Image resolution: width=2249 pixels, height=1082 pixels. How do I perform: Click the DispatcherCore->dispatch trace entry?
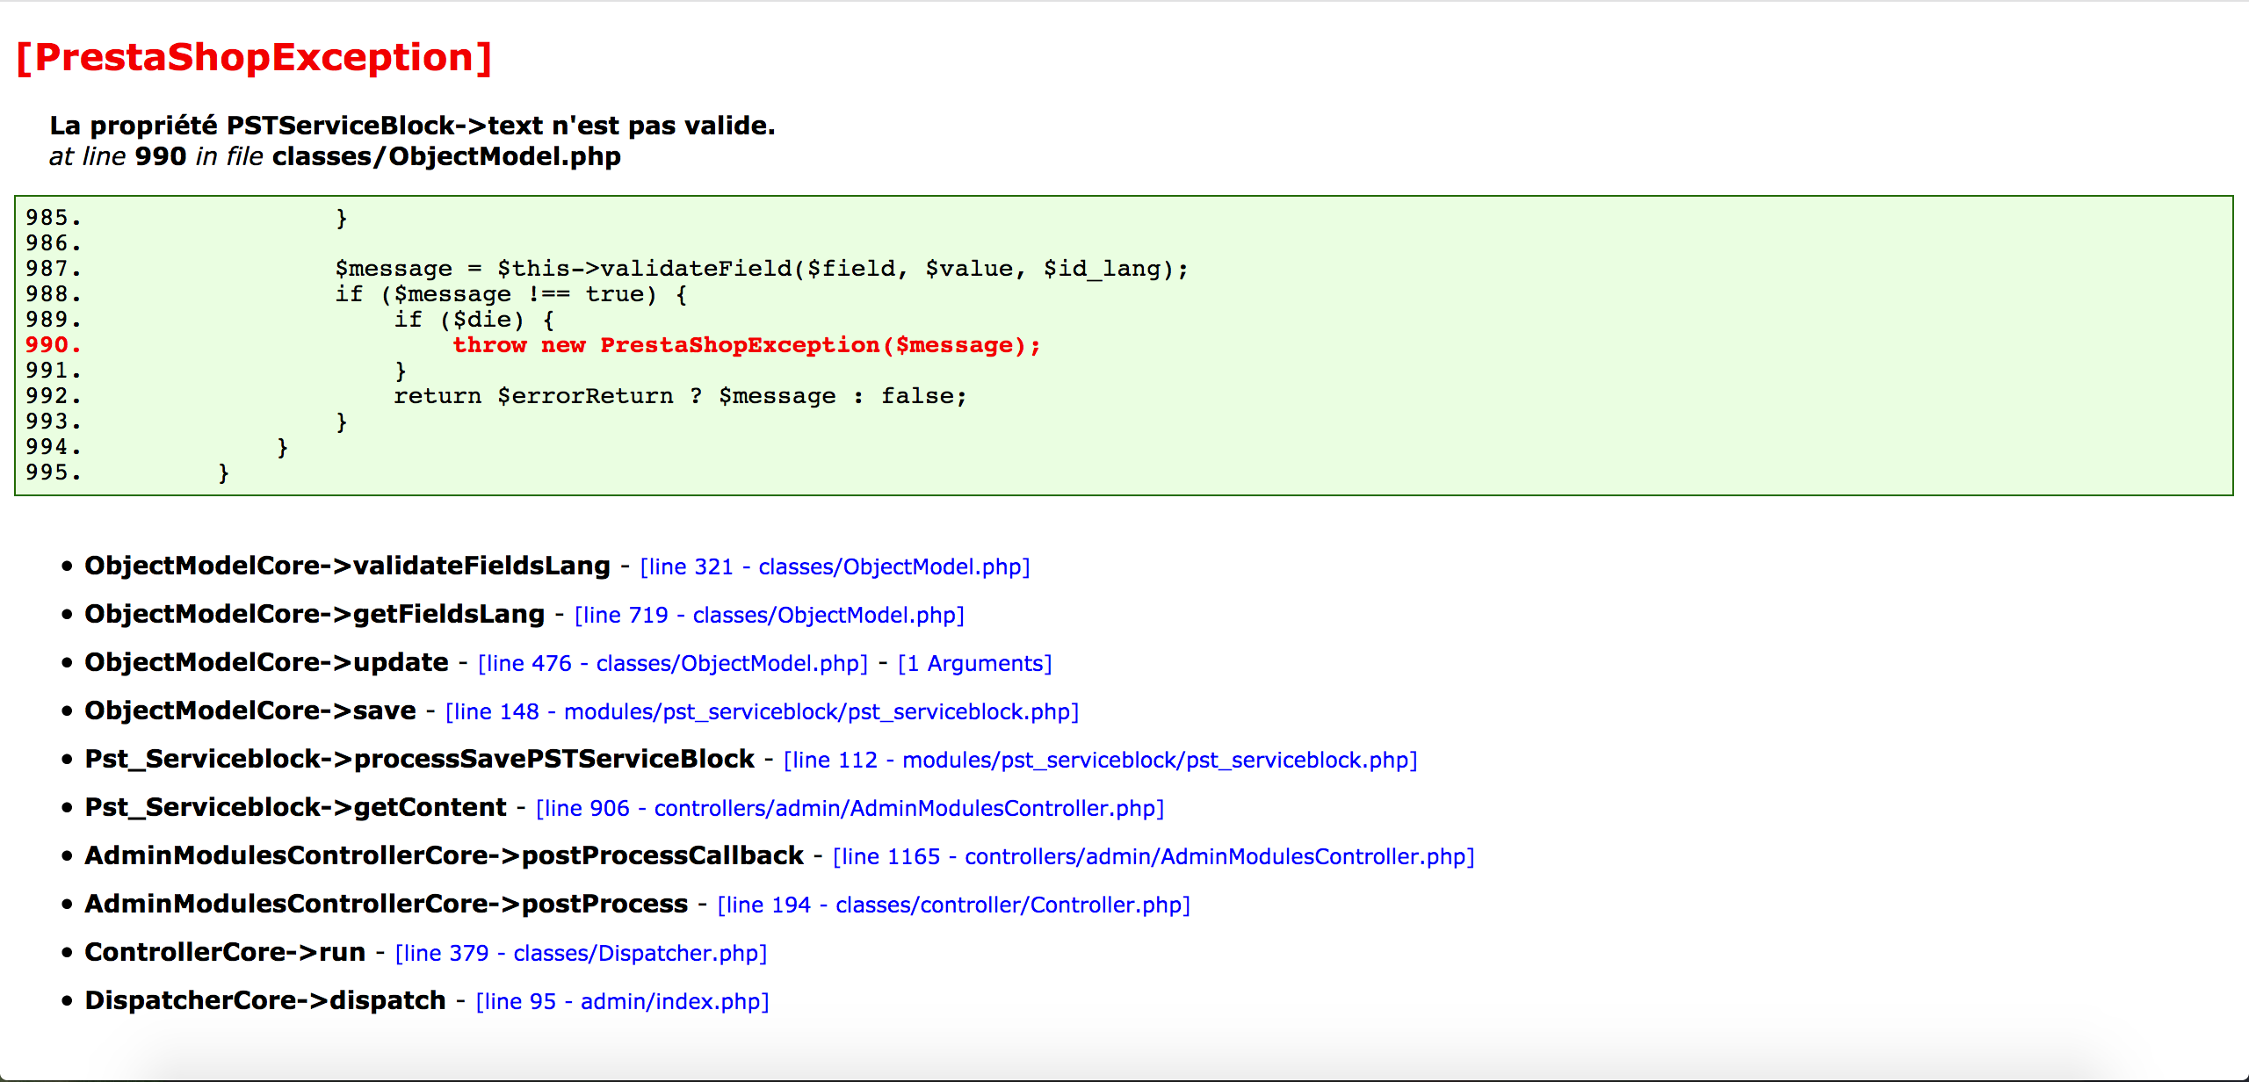tap(264, 1000)
